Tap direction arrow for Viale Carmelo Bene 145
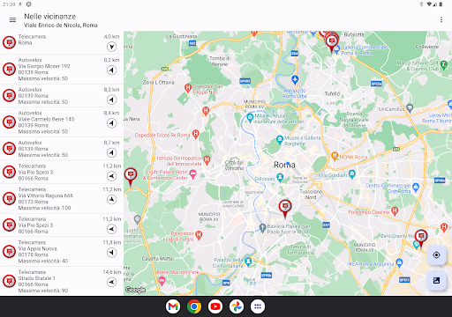 point(111,123)
